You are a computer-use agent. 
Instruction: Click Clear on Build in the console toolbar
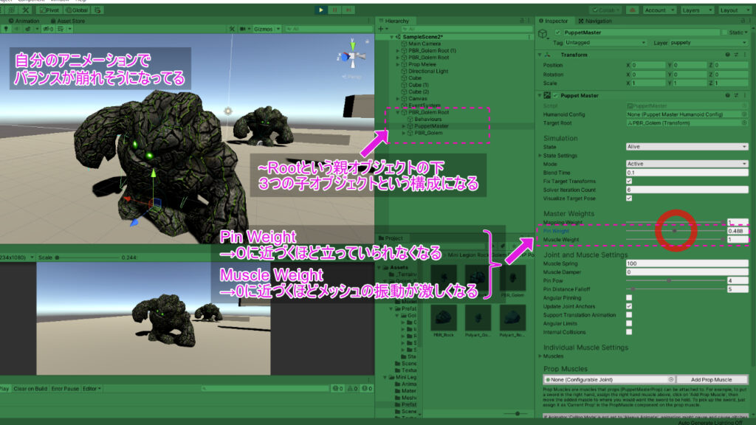pyautogui.click(x=31, y=390)
